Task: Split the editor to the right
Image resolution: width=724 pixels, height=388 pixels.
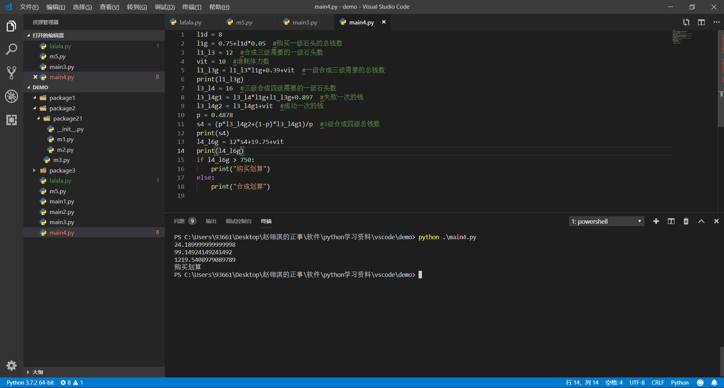Action: (x=701, y=22)
